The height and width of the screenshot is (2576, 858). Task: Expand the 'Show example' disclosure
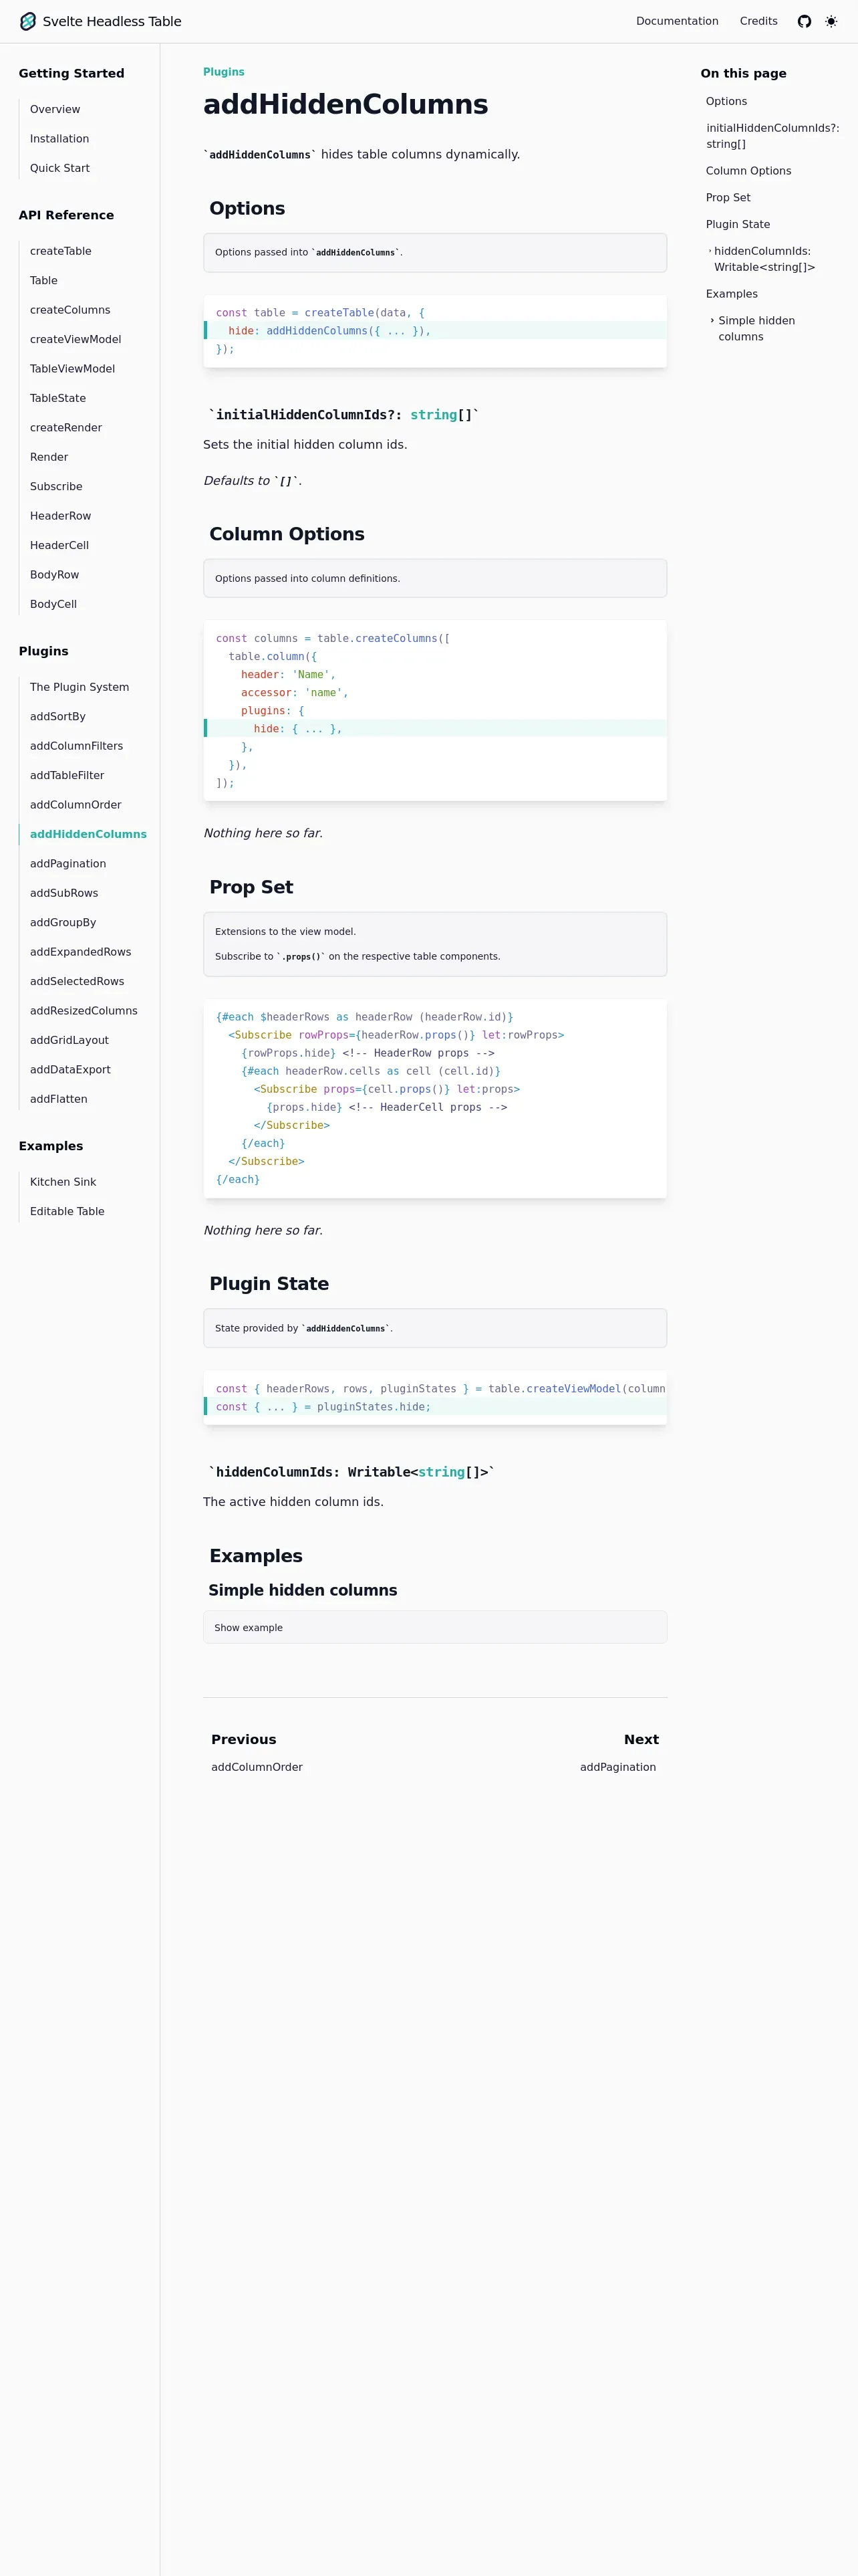tap(249, 1627)
